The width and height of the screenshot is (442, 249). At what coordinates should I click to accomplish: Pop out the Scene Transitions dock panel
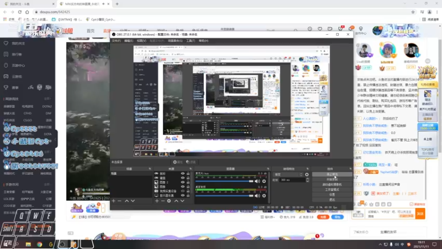(308, 169)
